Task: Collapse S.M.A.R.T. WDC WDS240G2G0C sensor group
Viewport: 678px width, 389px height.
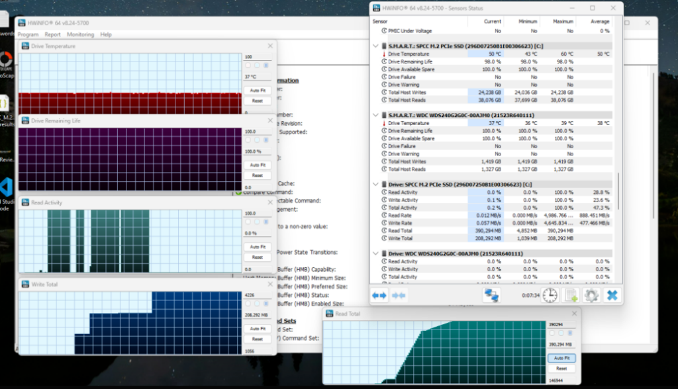Action: 376,115
